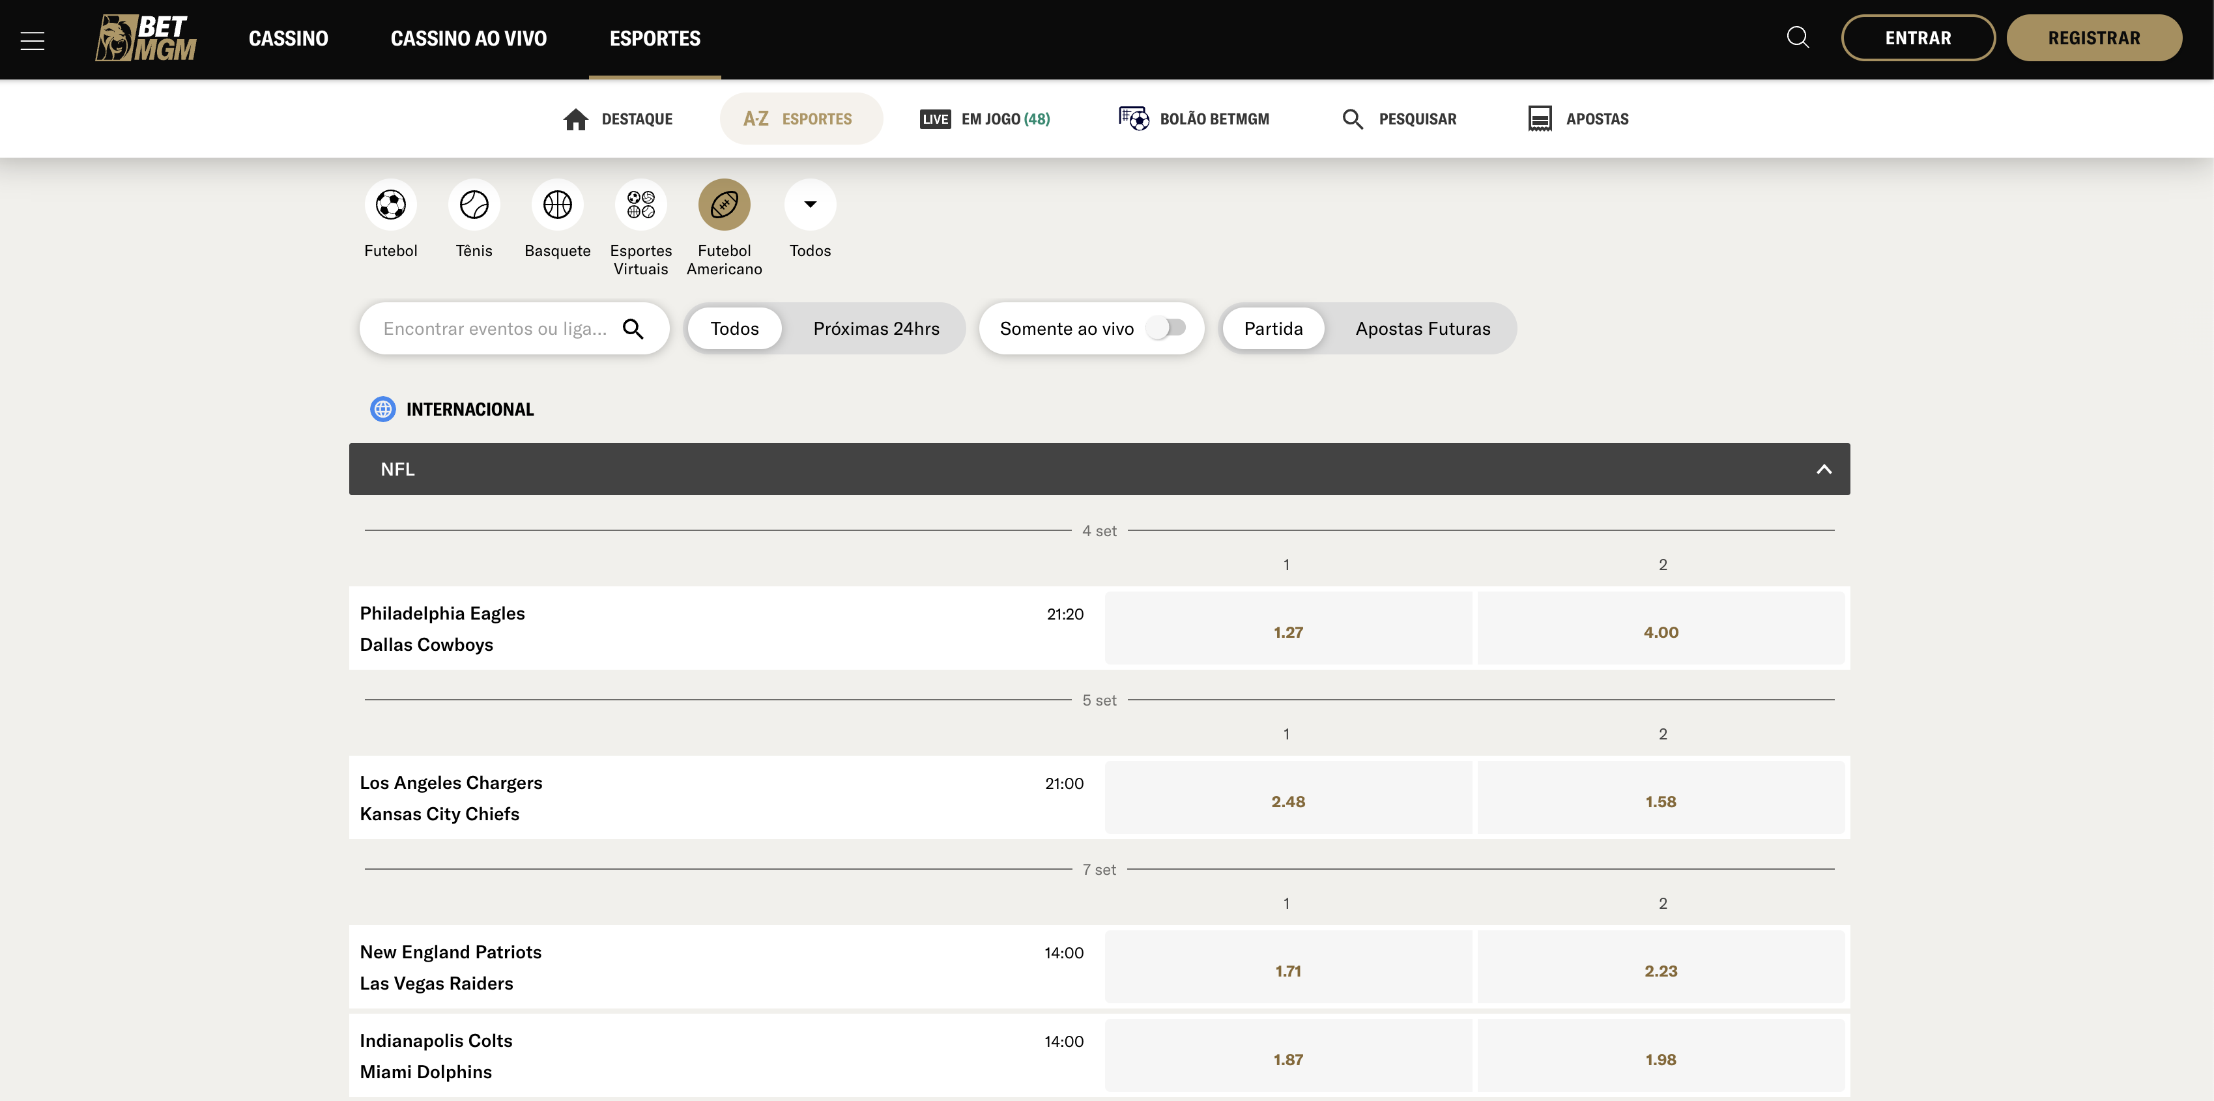Click the LIVE badge icon
Viewport: 2214px width, 1101px height.
[935, 119]
